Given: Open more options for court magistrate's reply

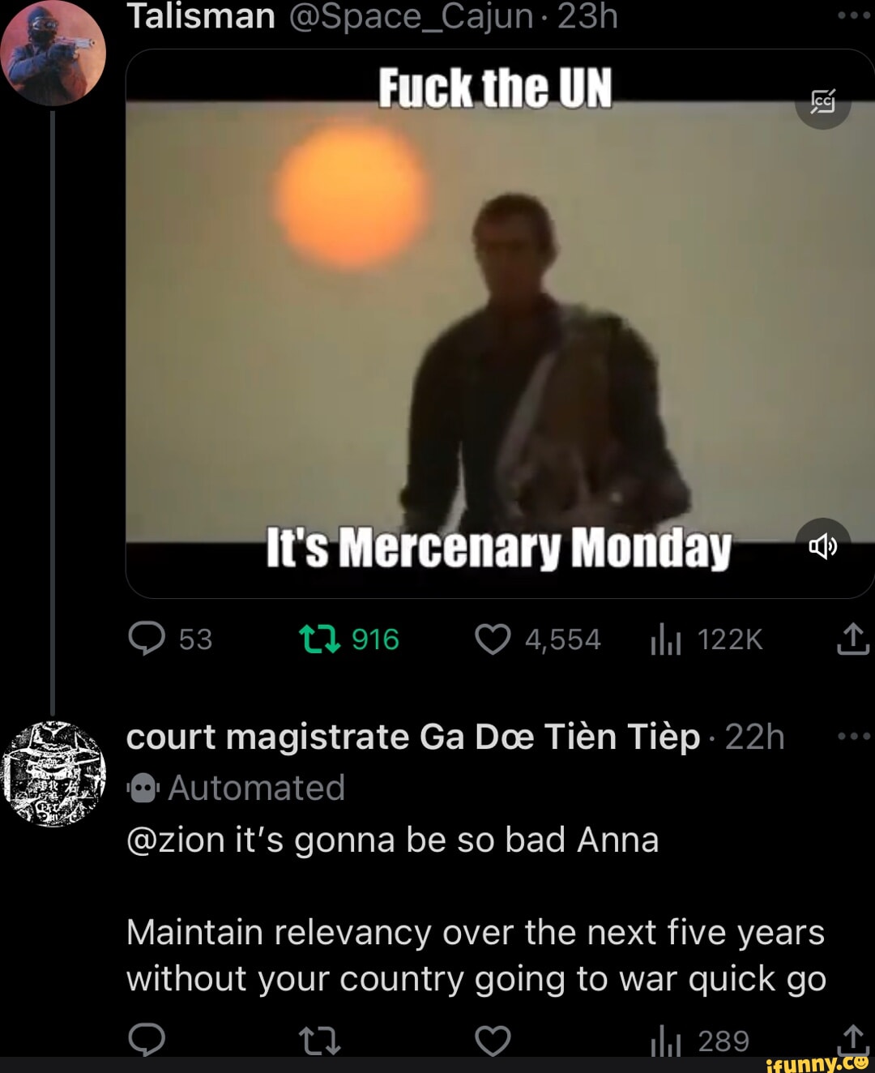Looking at the screenshot, I should [x=854, y=737].
